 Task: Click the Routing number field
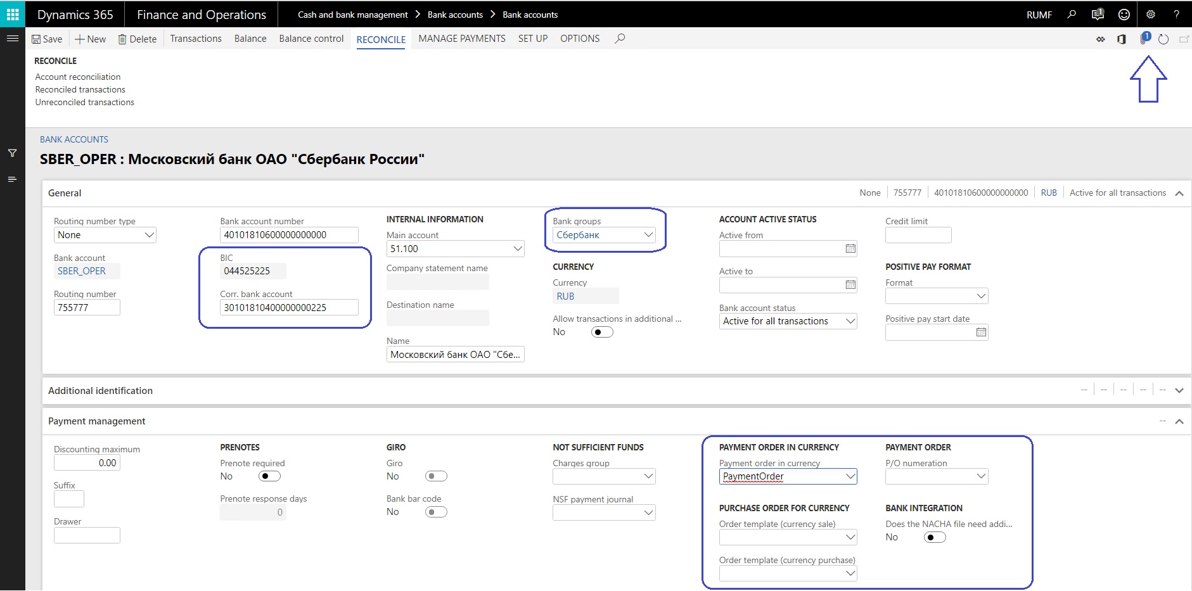87,307
